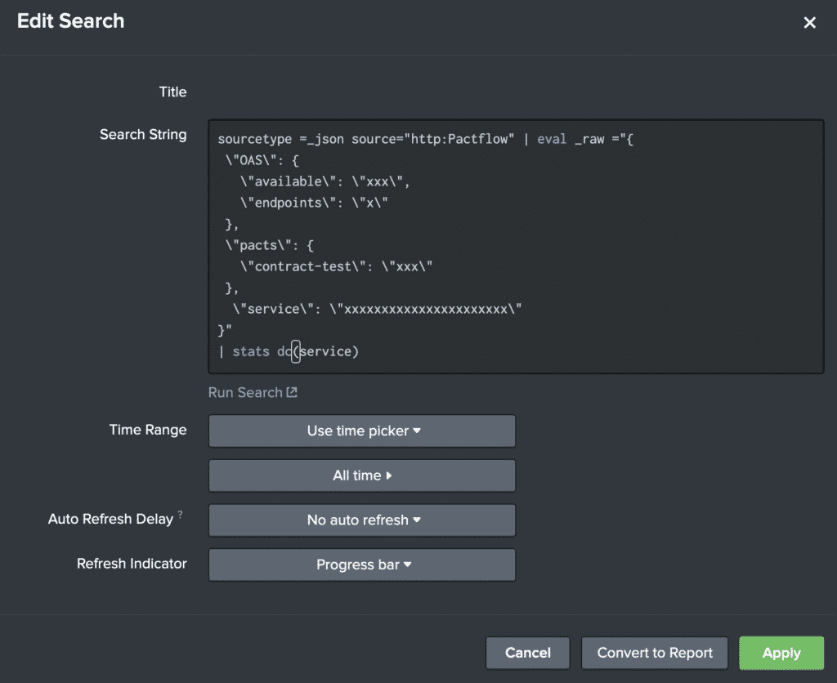Click the Run Search external link icon
The image size is (837, 683).
point(290,392)
